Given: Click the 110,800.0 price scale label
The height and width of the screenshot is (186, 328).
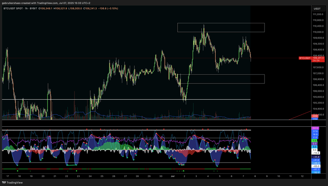Looking at the screenshot, I should tap(318, 20).
